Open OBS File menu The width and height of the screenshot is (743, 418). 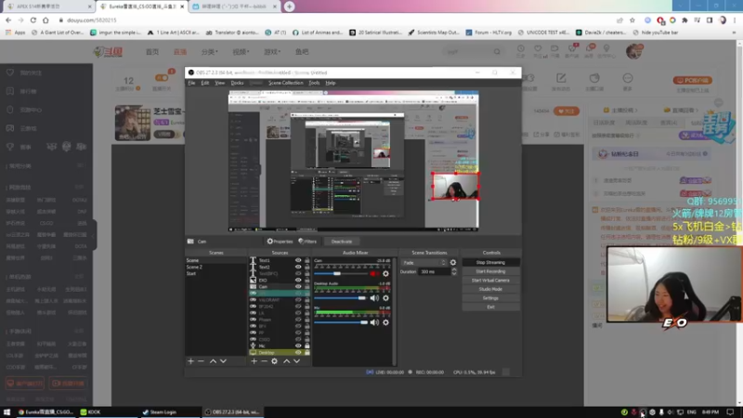coord(191,83)
